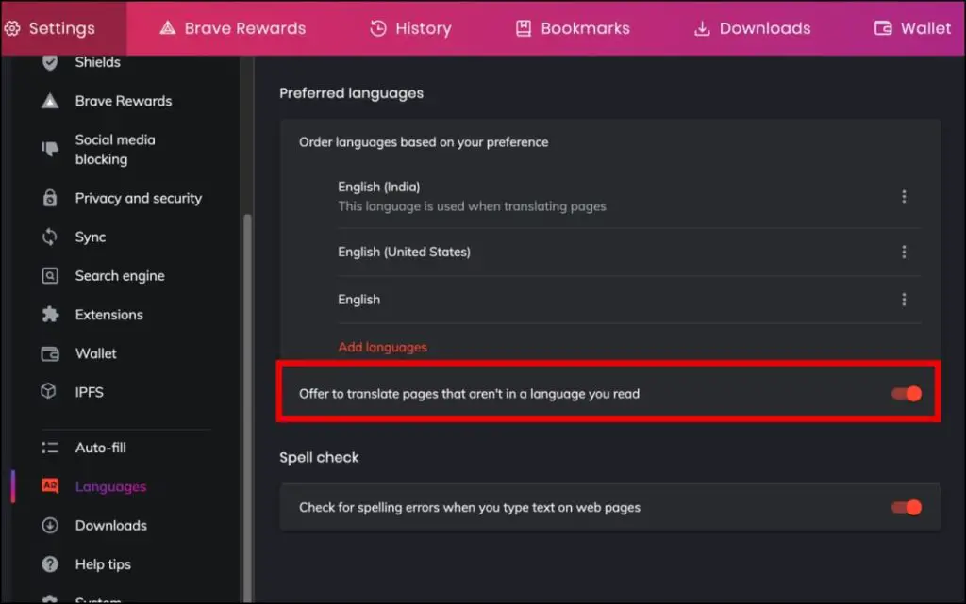
Task: Click the Downloads arrow icon in top bar
Action: (x=702, y=28)
